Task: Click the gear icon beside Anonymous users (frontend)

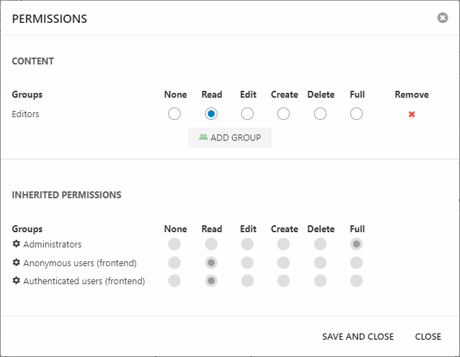Action: pos(16,263)
